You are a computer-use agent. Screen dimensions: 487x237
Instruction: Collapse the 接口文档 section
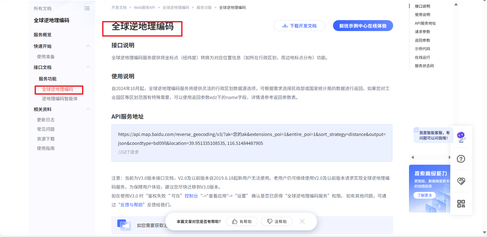coord(88,67)
